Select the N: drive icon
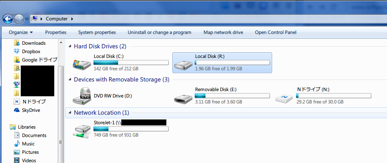Image resolution: width=387 pixels, height=163 pixels. (284, 98)
